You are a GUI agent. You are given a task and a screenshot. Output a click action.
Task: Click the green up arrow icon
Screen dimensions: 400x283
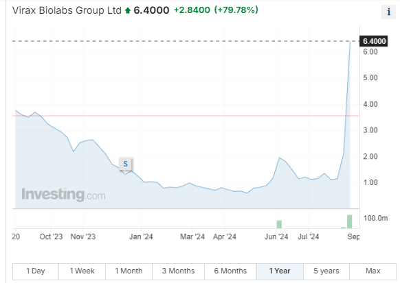[128, 11]
